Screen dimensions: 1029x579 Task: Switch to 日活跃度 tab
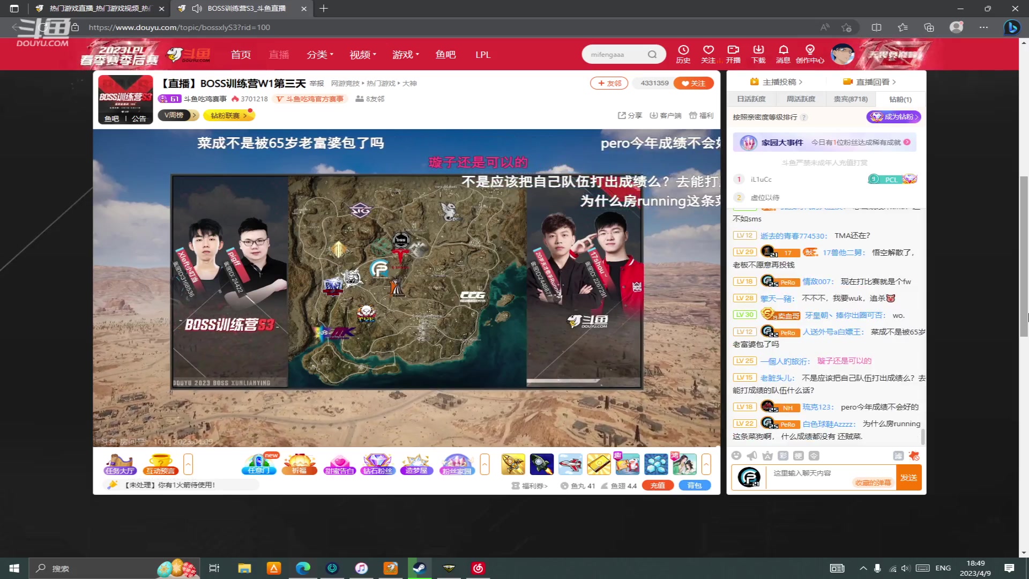[x=751, y=99]
